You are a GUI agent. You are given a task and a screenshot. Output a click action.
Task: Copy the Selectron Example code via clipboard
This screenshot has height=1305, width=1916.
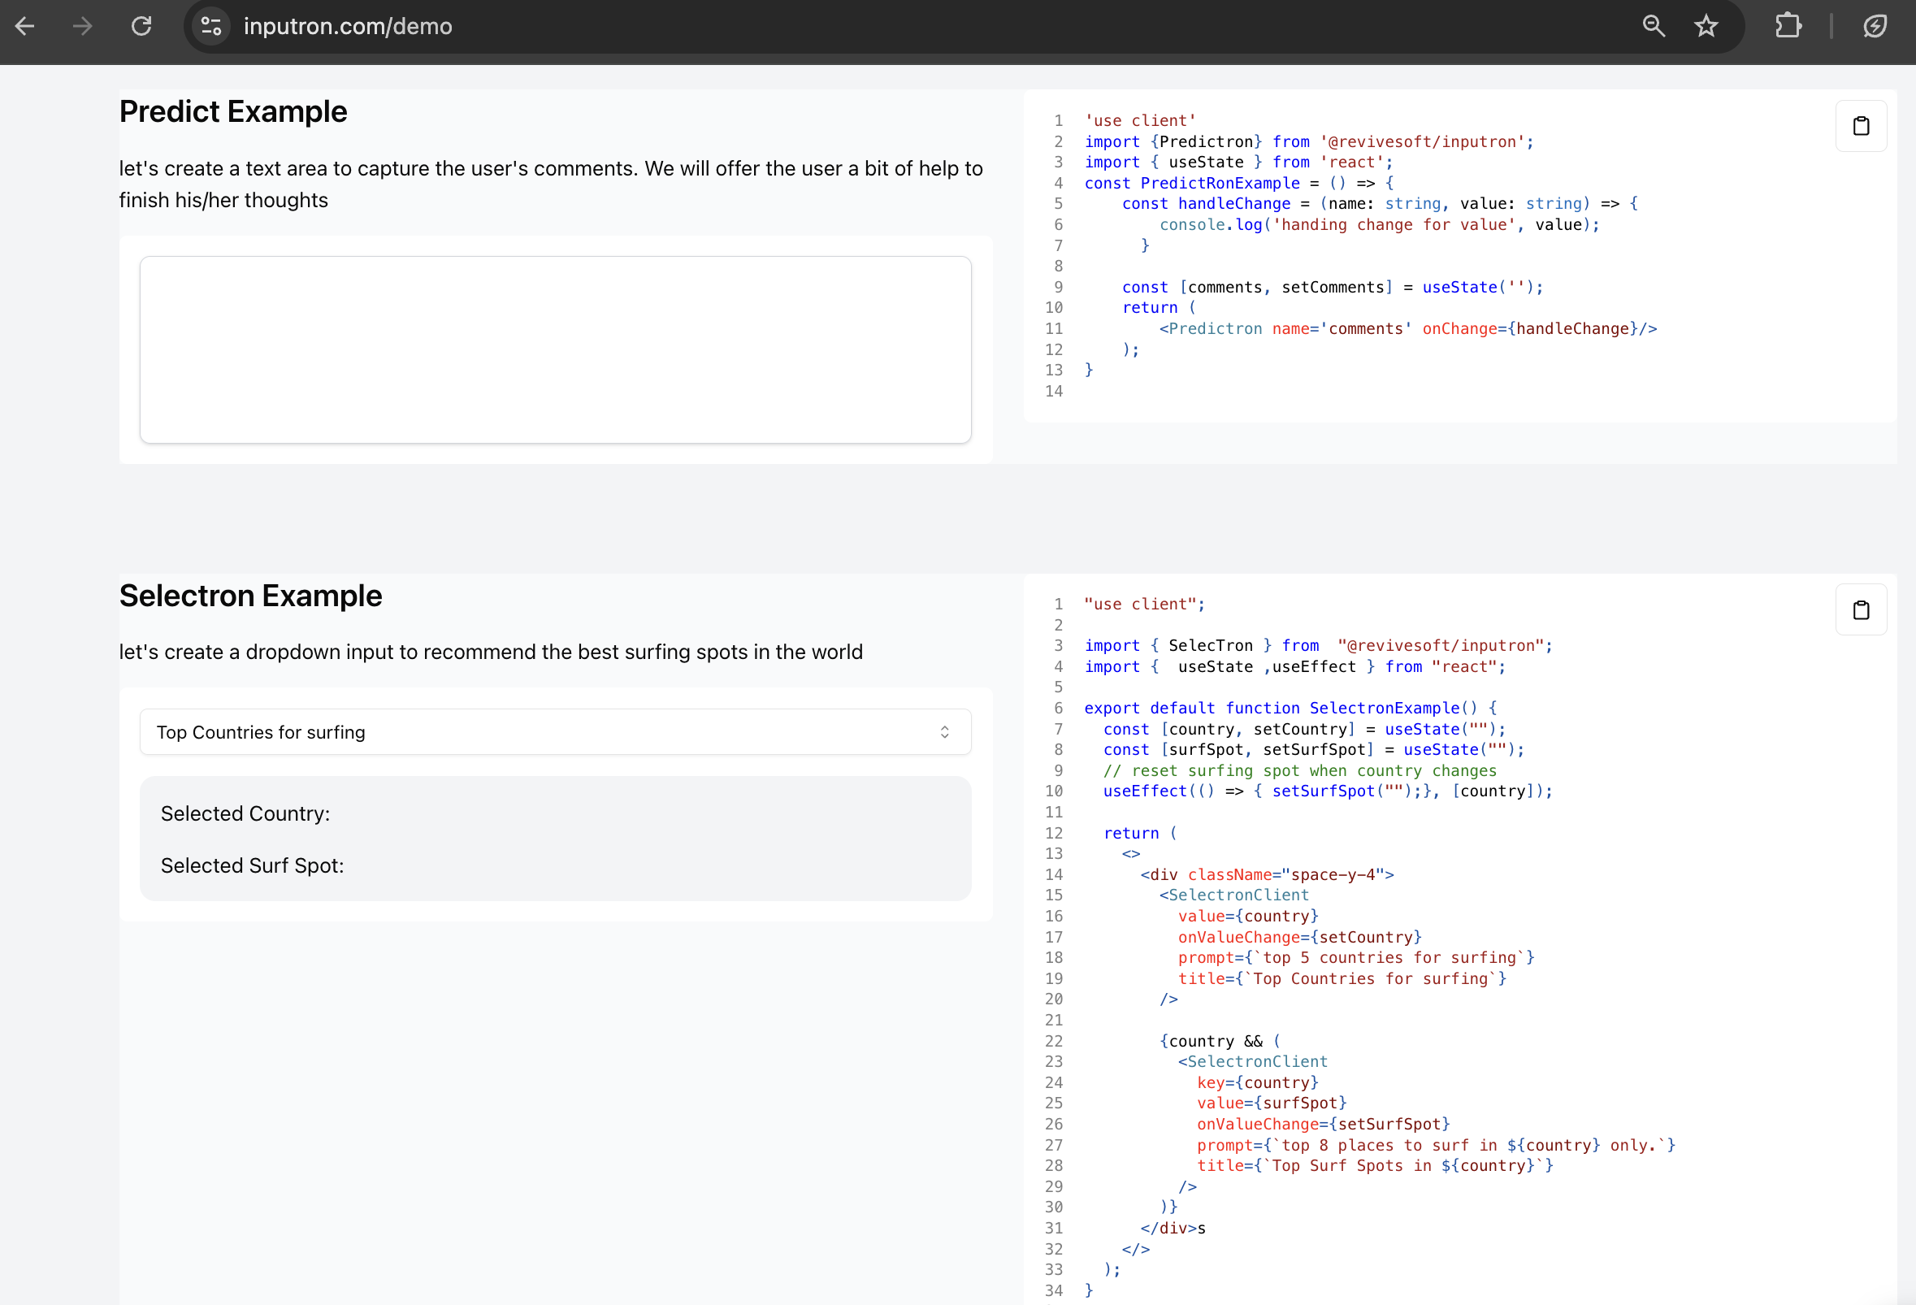click(1860, 610)
